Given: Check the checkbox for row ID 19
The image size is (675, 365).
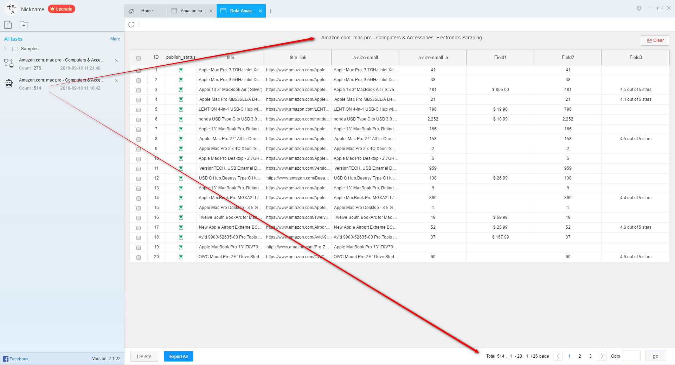Looking at the screenshot, I should pos(139,248).
